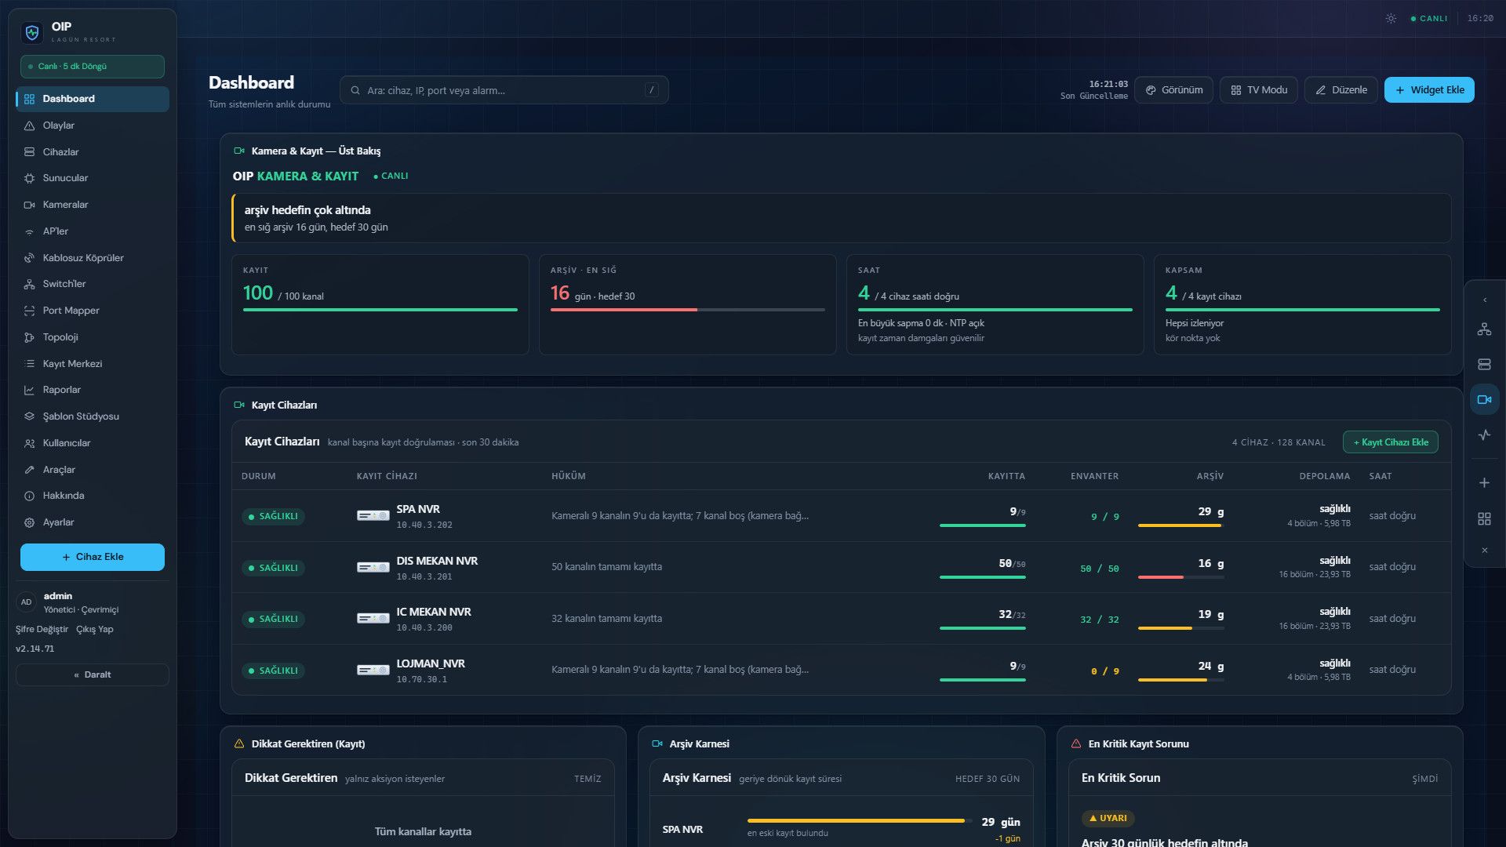Open the grid widgets icon in right rail
Image resolution: width=1506 pixels, height=847 pixels.
point(1484,519)
